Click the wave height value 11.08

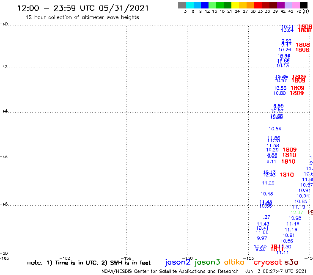pos(273,146)
